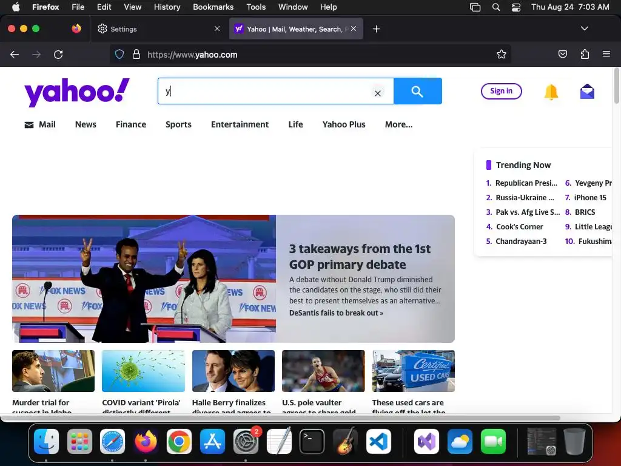Image resolution: width=621 pixels, height=466 pixels.
Task: Open the Trash in the Dock
Action: pyautogui.click(x=574, y=442)
